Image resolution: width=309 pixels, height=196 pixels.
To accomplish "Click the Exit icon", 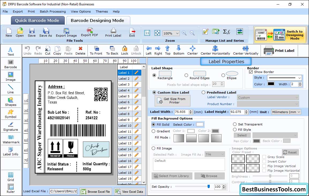I will 132,33.
